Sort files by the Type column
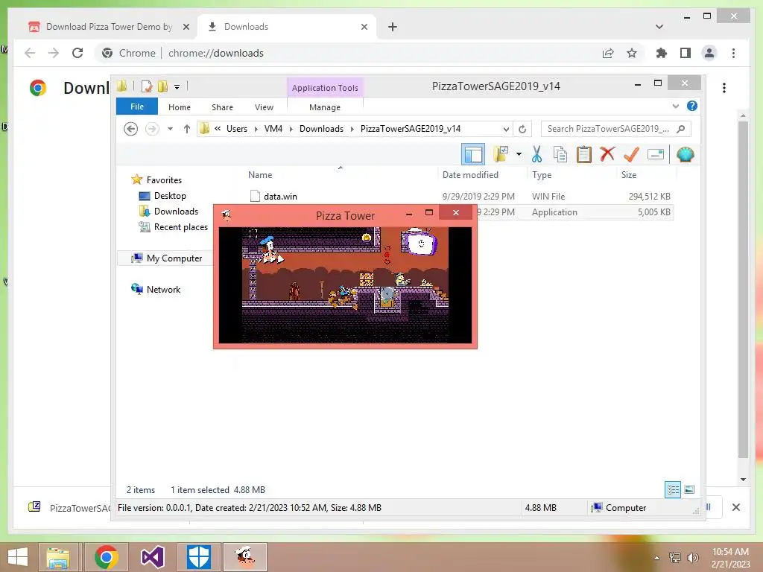This screenshot has width=763, height=572. 542,175
